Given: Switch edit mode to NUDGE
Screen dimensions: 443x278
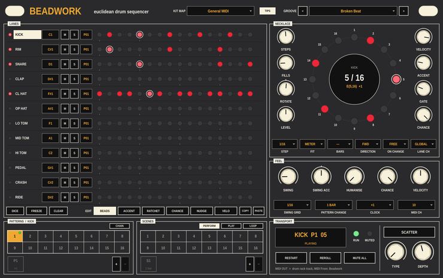Looking at the screenshot, I should [201, 211].
